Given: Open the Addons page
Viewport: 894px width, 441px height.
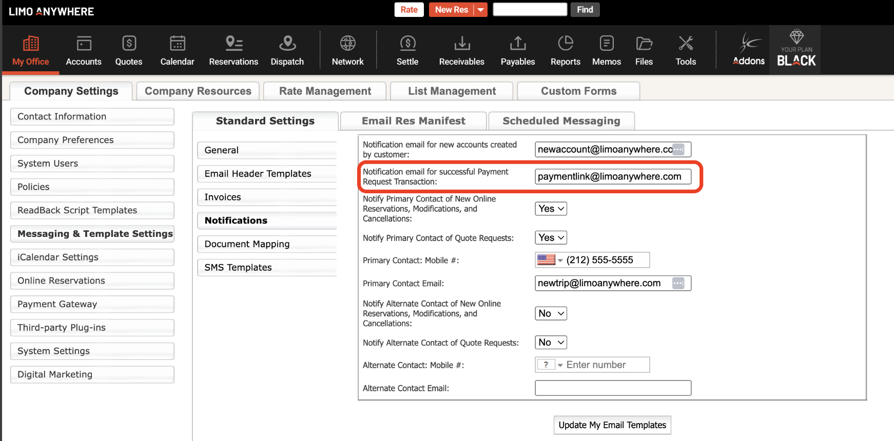Looking at the screenshot, I should (x=749, y=50).
